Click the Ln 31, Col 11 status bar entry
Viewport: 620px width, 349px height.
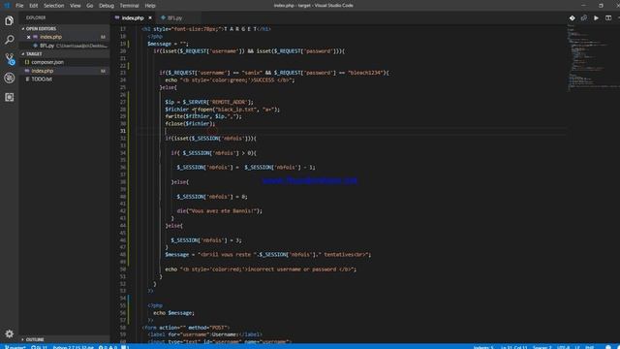(x=514, y=347)
